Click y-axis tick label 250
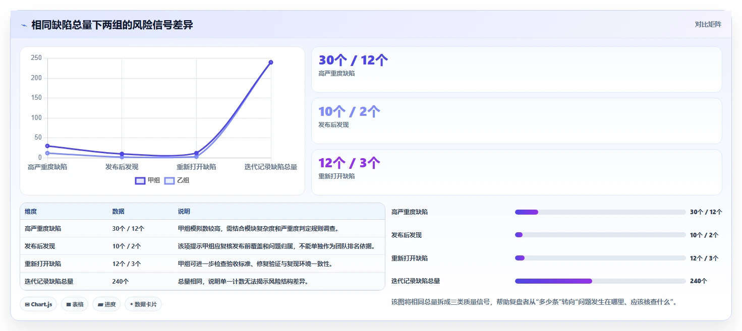This screenshot has height=331, width=742. 36,58
